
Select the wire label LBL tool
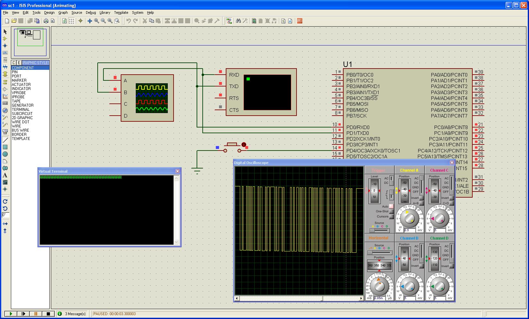tap(5, 53)
